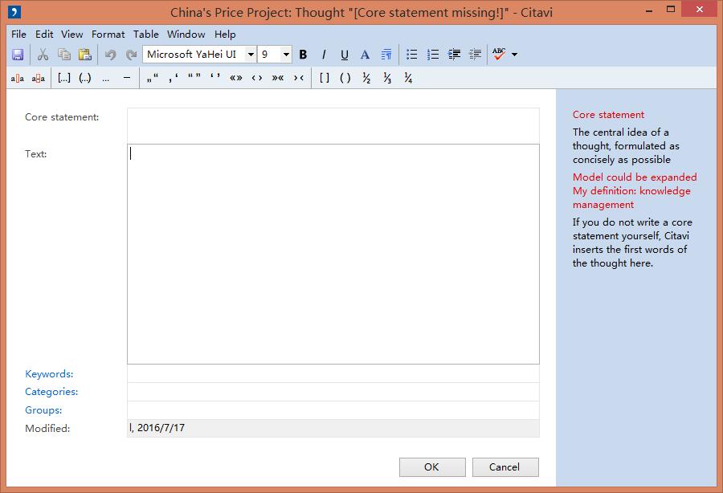Viewport: 723px width, 493px height.
Task: Toggle underline formatting
Action: tap(345, 55)
